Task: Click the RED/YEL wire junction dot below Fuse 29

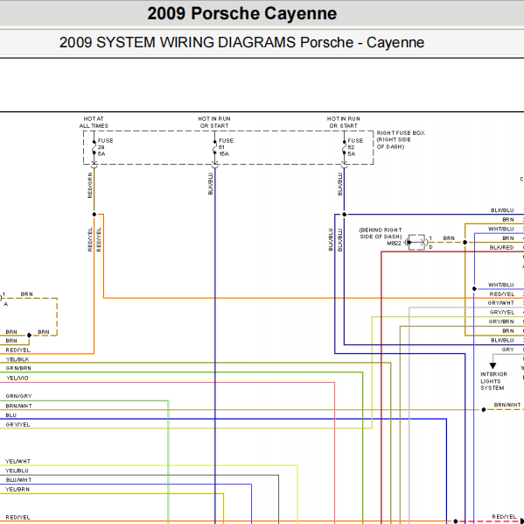Action: [x=94, y=215]
